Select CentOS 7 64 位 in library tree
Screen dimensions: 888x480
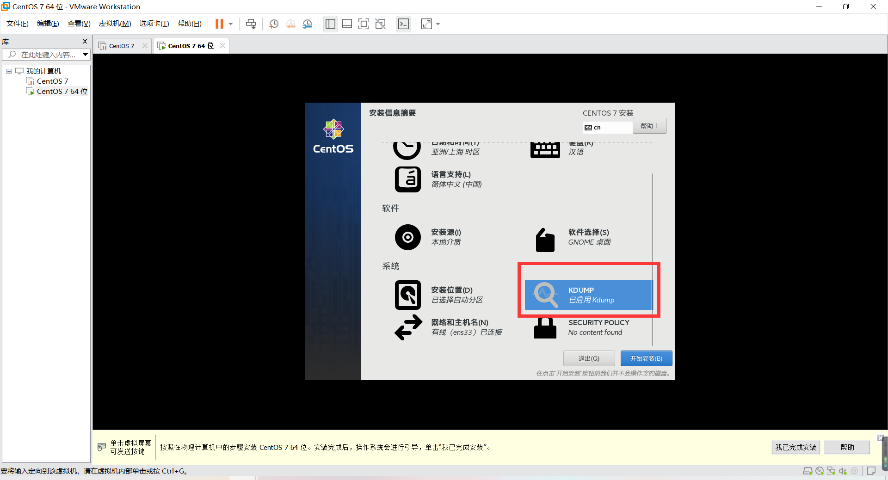click(62, 92)
